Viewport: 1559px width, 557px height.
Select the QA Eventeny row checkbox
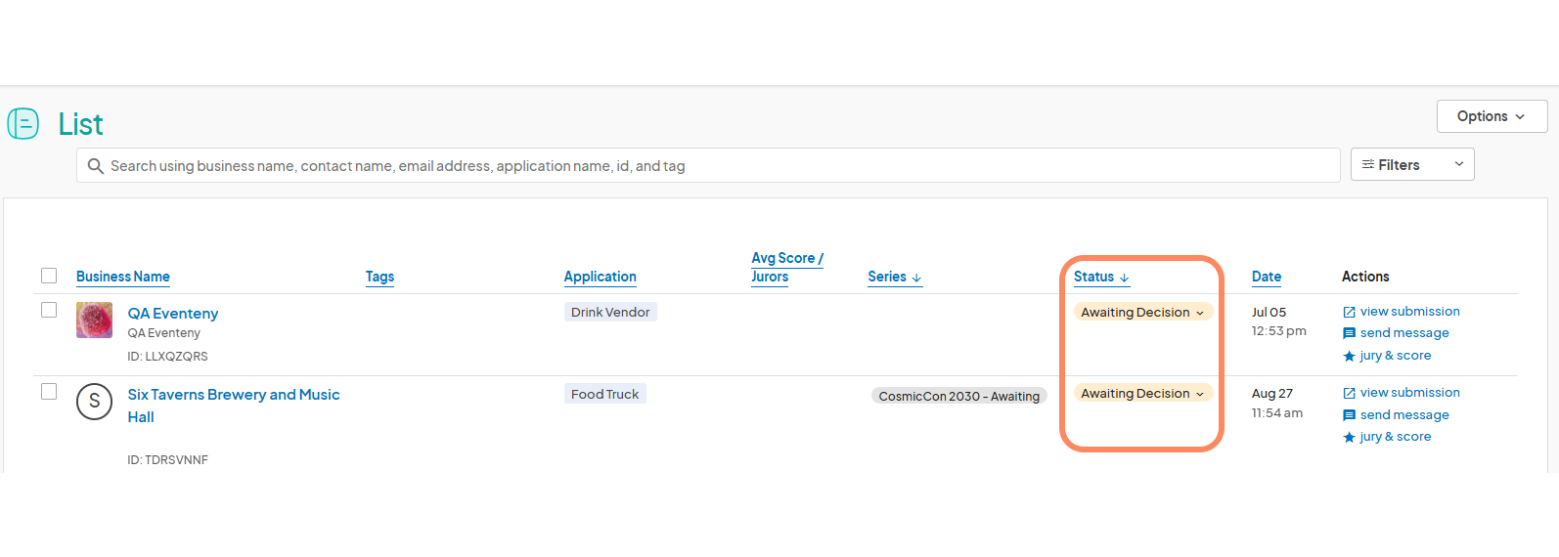pos(49,310)
